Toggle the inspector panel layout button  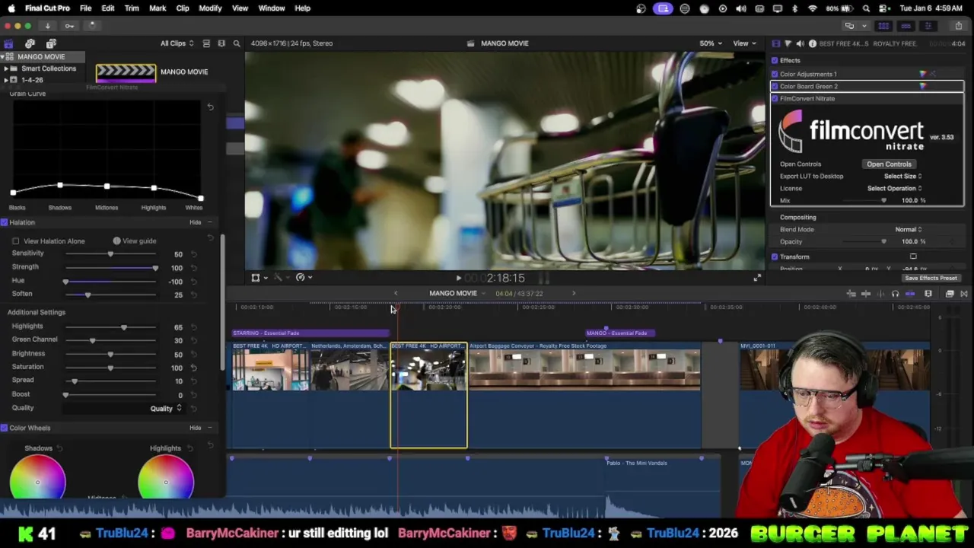pos(928,26)
